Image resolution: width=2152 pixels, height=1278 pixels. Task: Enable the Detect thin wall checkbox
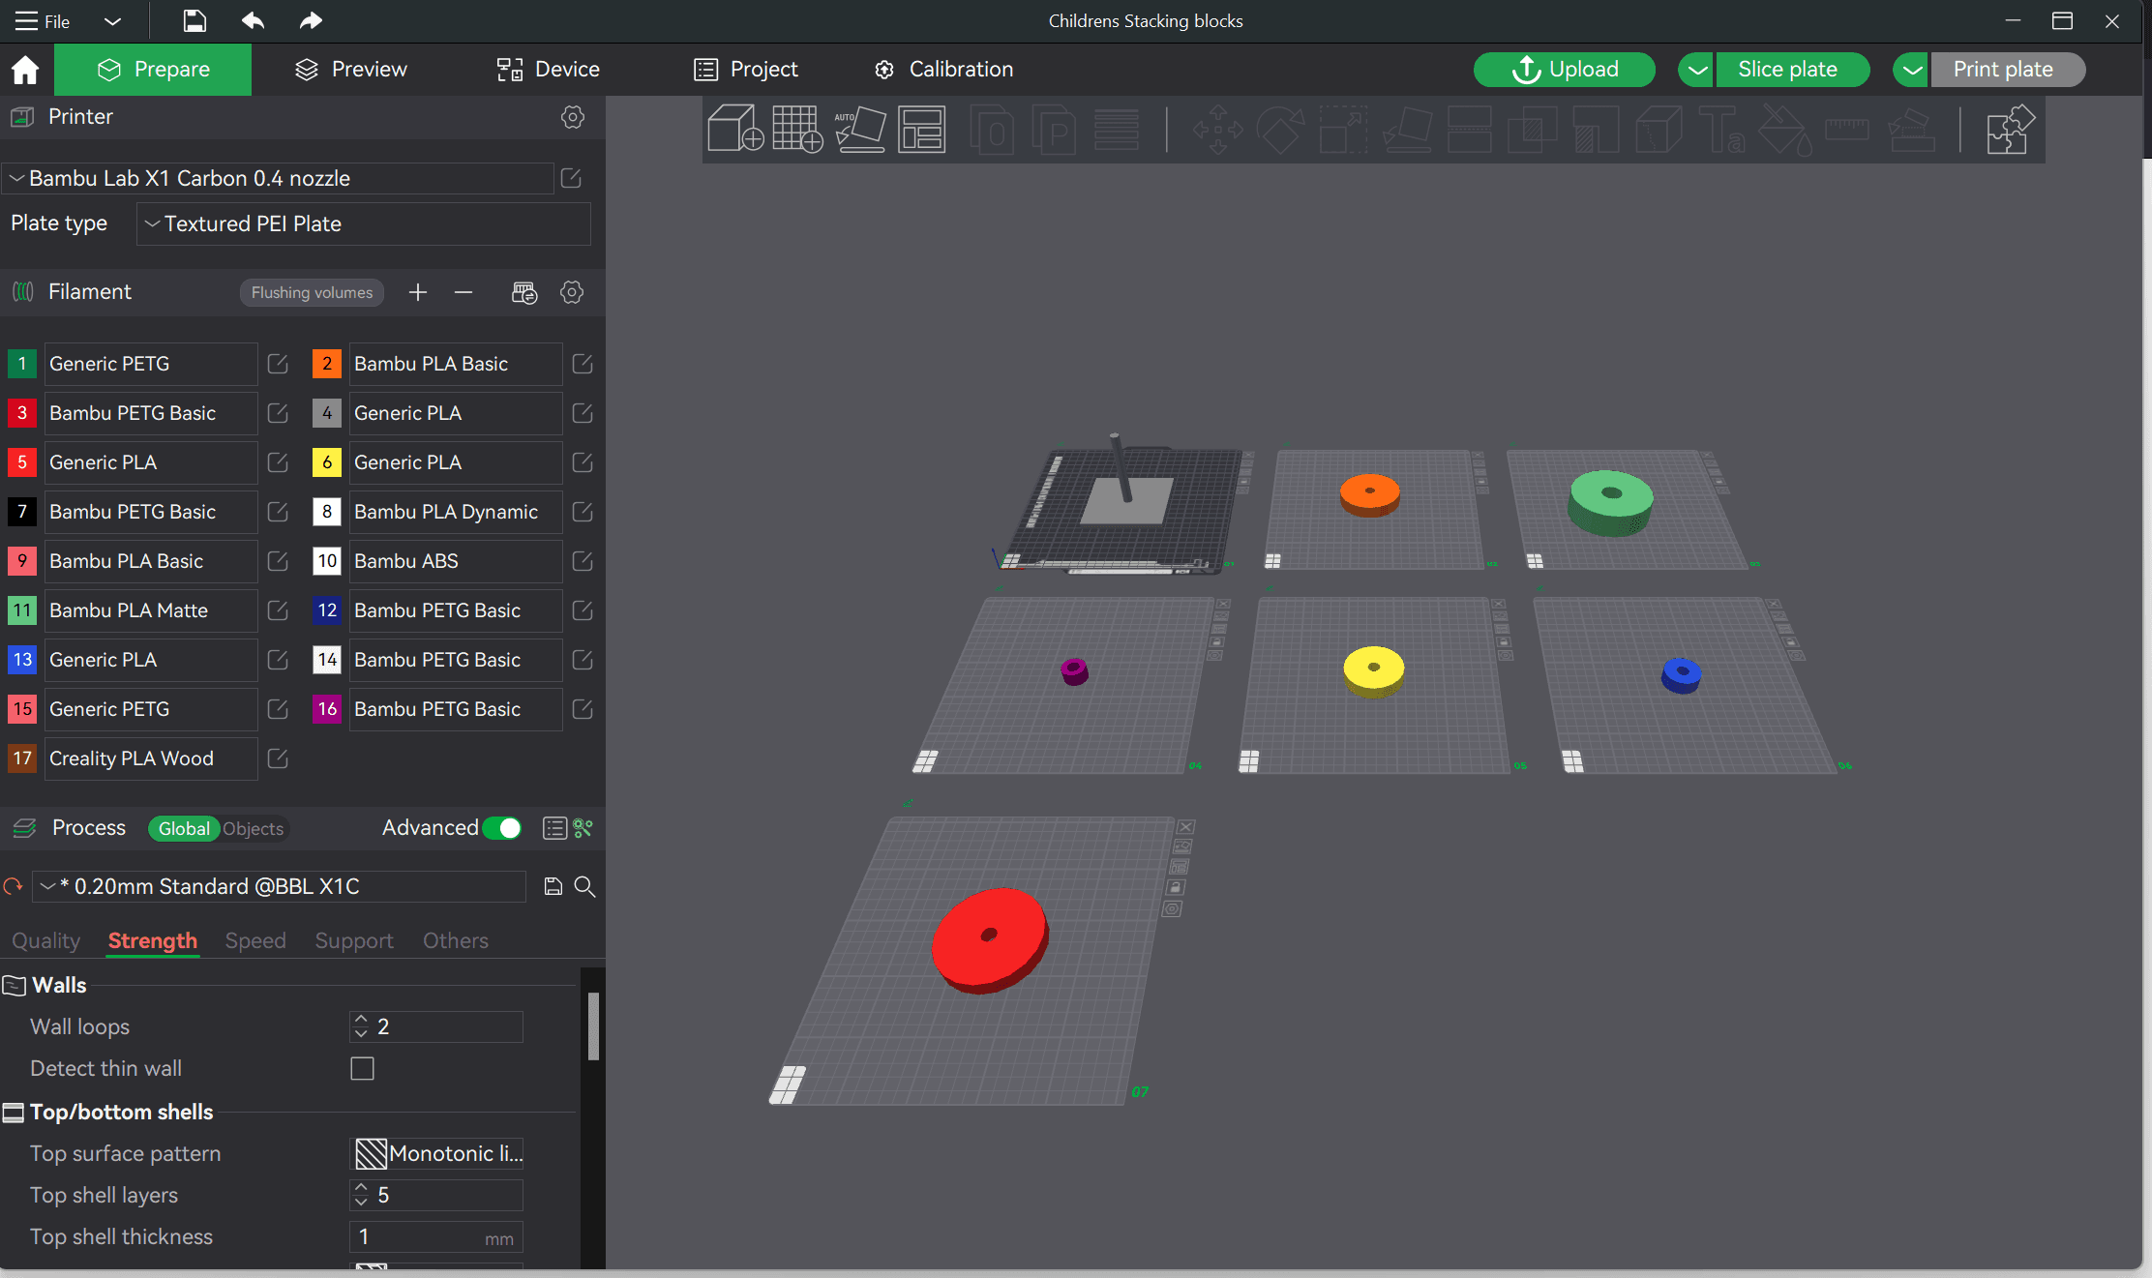362,1068
